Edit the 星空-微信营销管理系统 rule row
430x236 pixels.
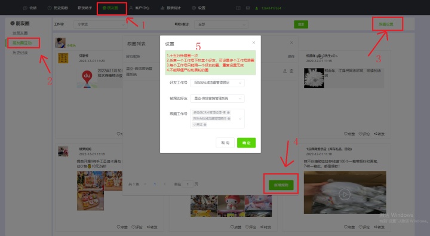tap(285, 71)
